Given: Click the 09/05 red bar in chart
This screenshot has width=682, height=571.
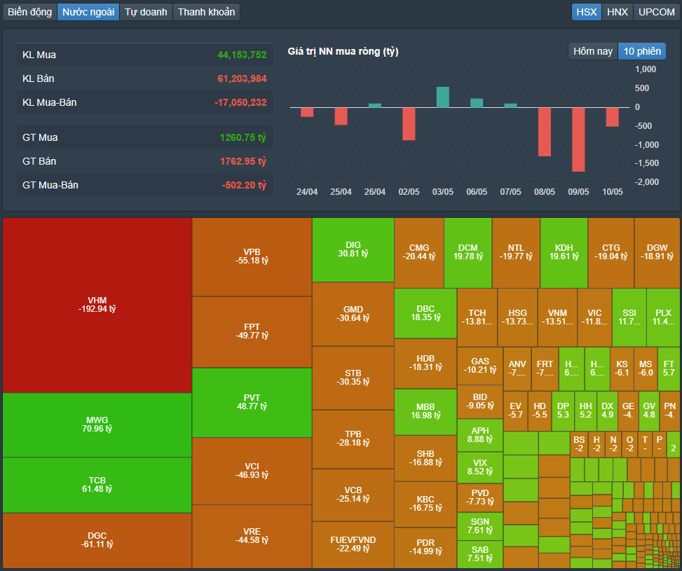Looking at the screenshot, I should 578,139.
